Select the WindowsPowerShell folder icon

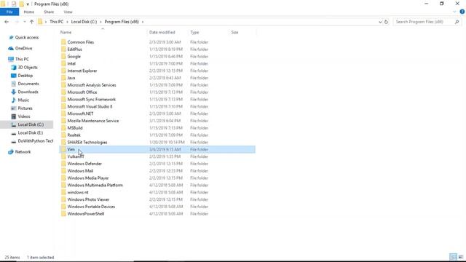click(63, 213)
